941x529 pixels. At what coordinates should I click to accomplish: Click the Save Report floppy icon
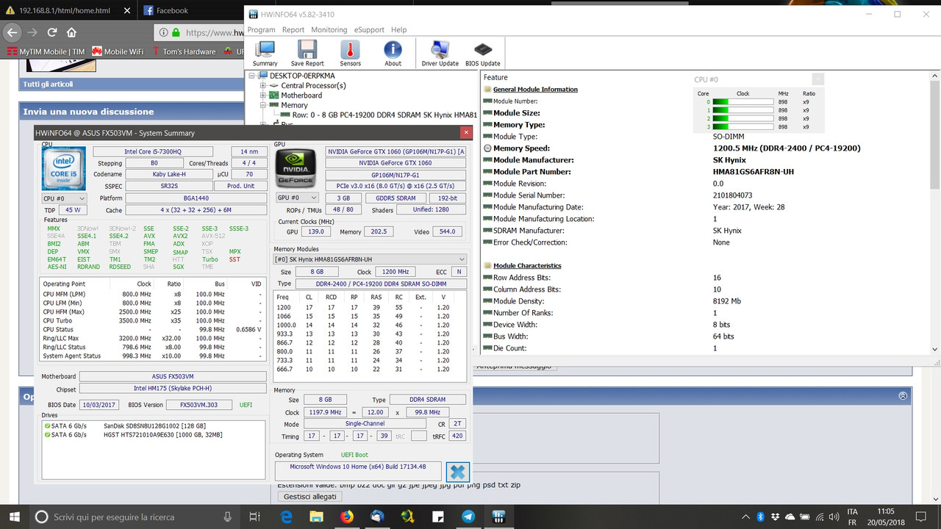point(307,54)
